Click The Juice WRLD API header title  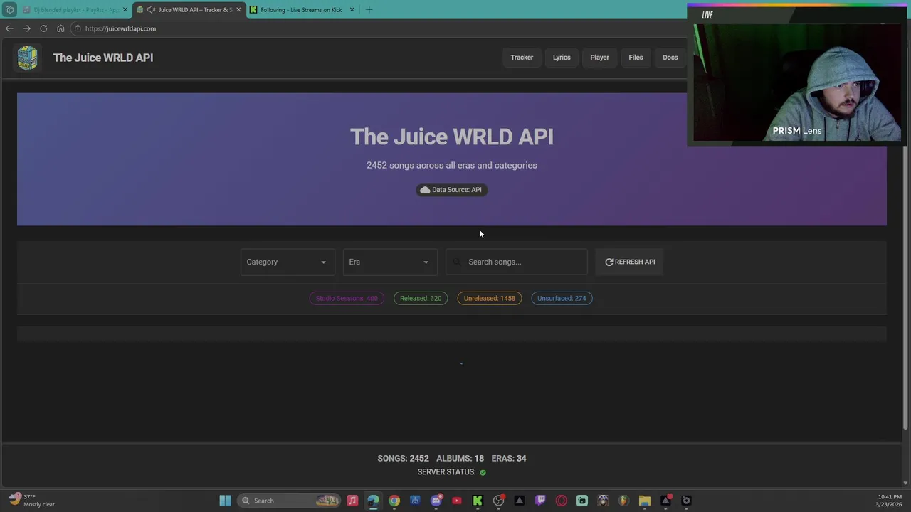tap(103, 58)
